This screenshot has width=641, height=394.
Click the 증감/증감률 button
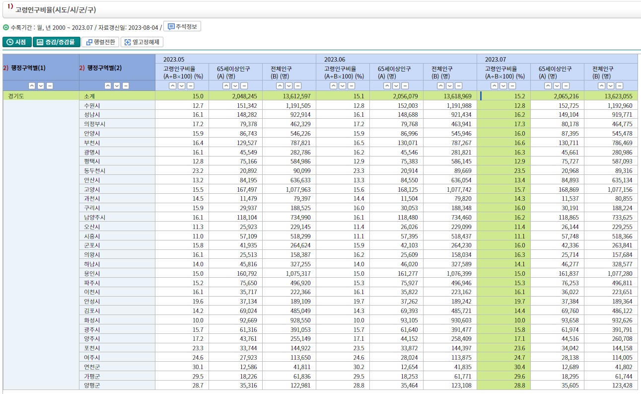click(56, 42)
